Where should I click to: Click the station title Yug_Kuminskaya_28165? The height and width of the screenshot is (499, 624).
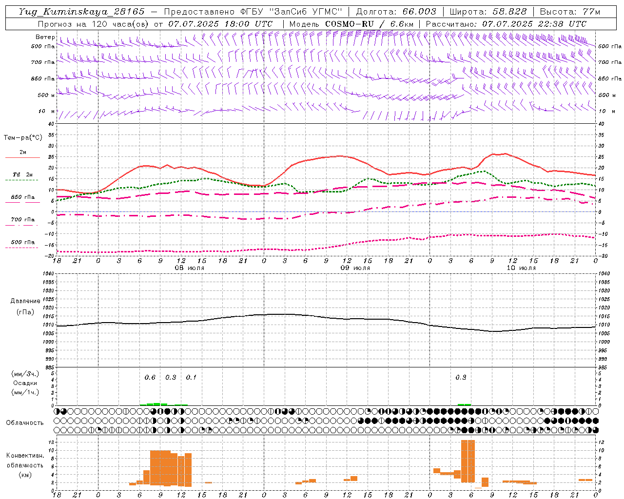point(81,12)
